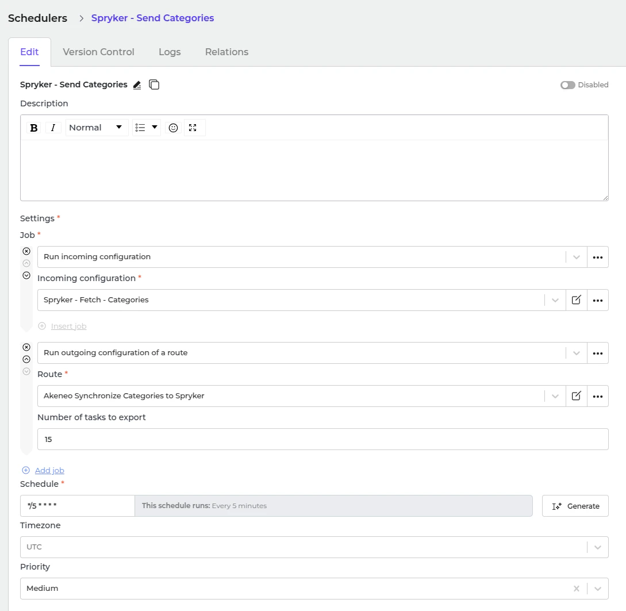Screen dimensions: 626x611
Task: Click the Generate schedule button
Action: click(575, 506)
